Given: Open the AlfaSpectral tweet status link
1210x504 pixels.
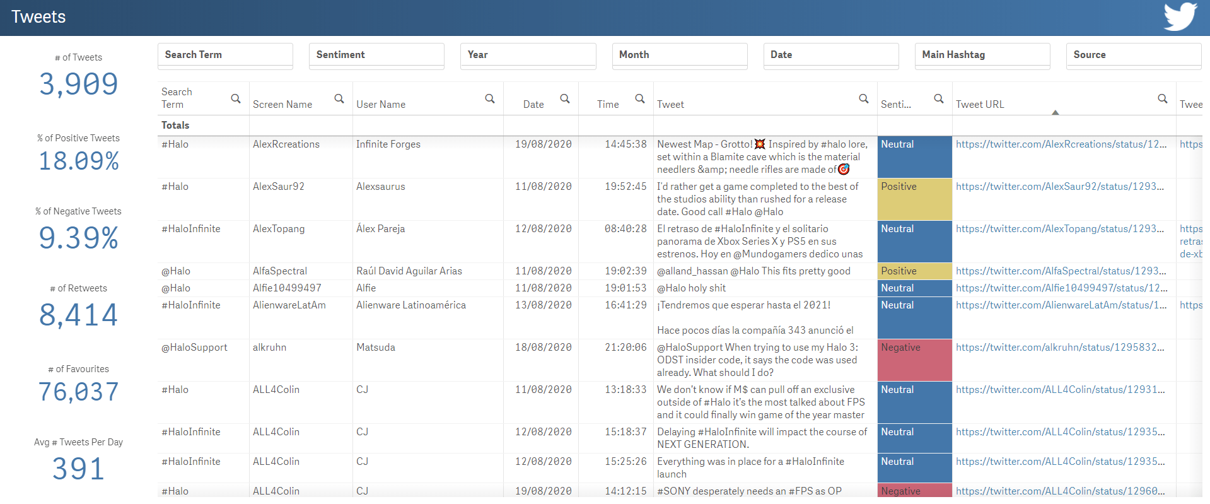Looking at the screenshot, I should point(1061,271).
